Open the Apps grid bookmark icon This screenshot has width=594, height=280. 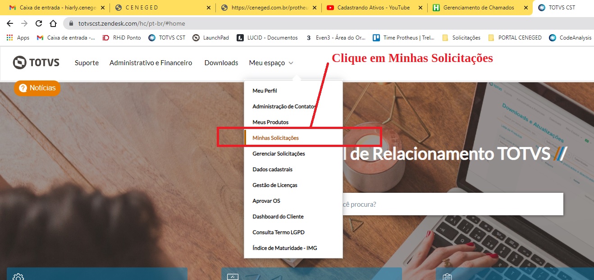pos(9,38)
